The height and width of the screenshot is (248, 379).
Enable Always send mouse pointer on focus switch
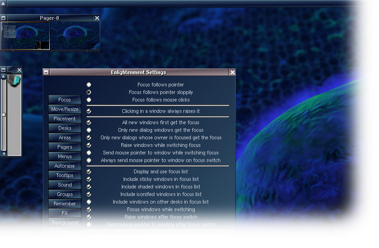pos(89,160)
